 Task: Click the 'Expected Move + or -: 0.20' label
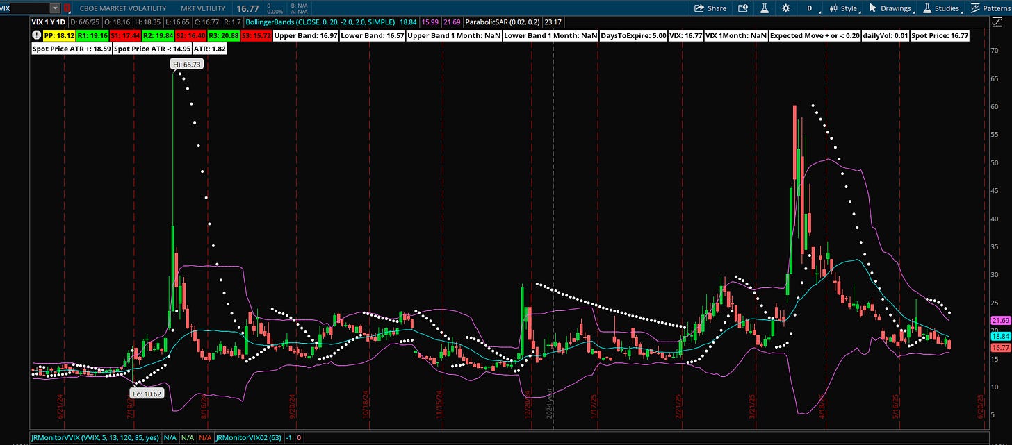815,35
